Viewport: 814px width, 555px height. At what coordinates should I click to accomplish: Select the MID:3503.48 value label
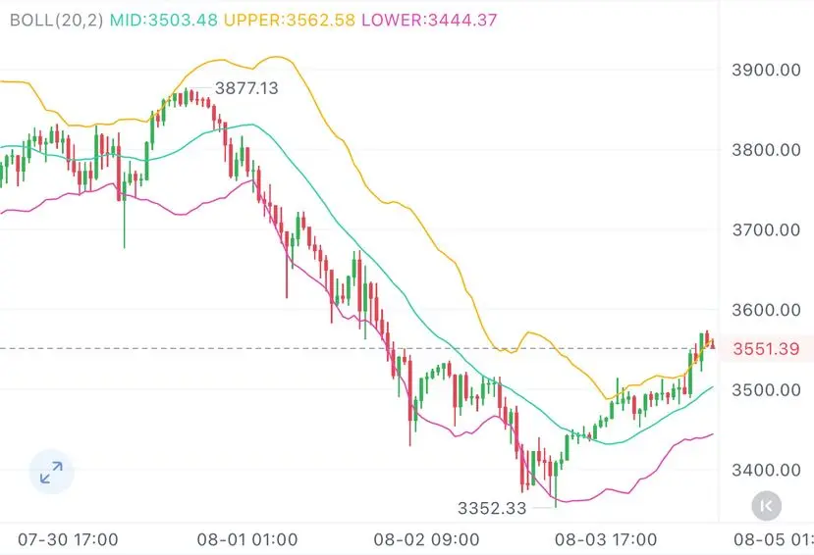coord(164,21)
